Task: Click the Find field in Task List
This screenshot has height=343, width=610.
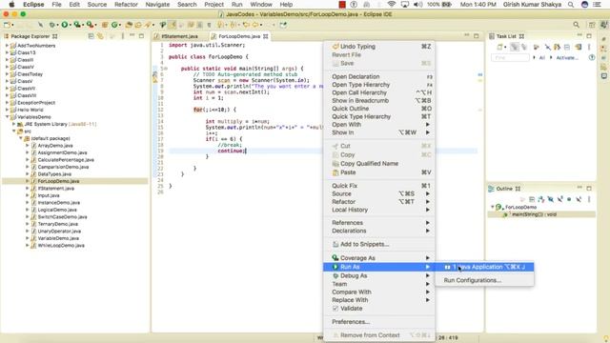Action: point(510,57)
